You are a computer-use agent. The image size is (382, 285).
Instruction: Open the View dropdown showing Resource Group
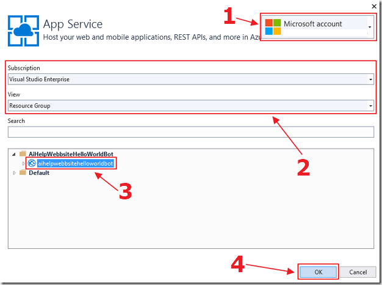pos(191,106)
